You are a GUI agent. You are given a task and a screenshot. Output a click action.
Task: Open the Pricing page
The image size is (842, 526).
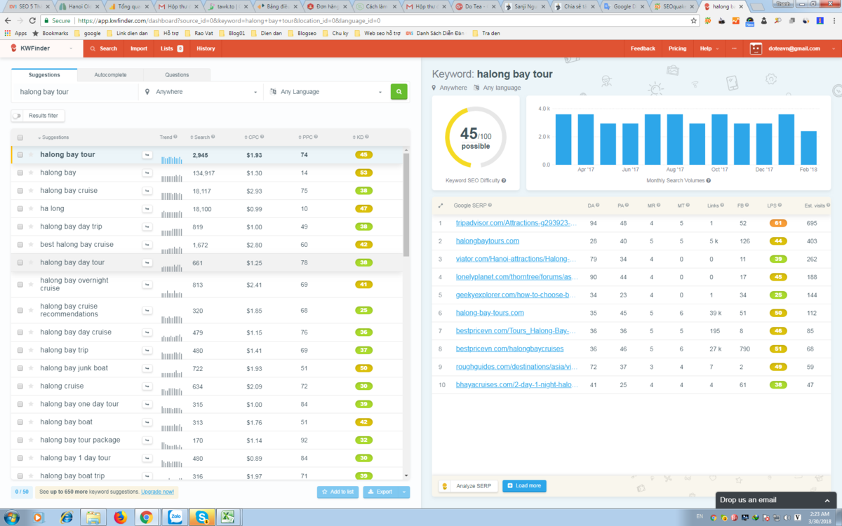click(x=677, y=49)
